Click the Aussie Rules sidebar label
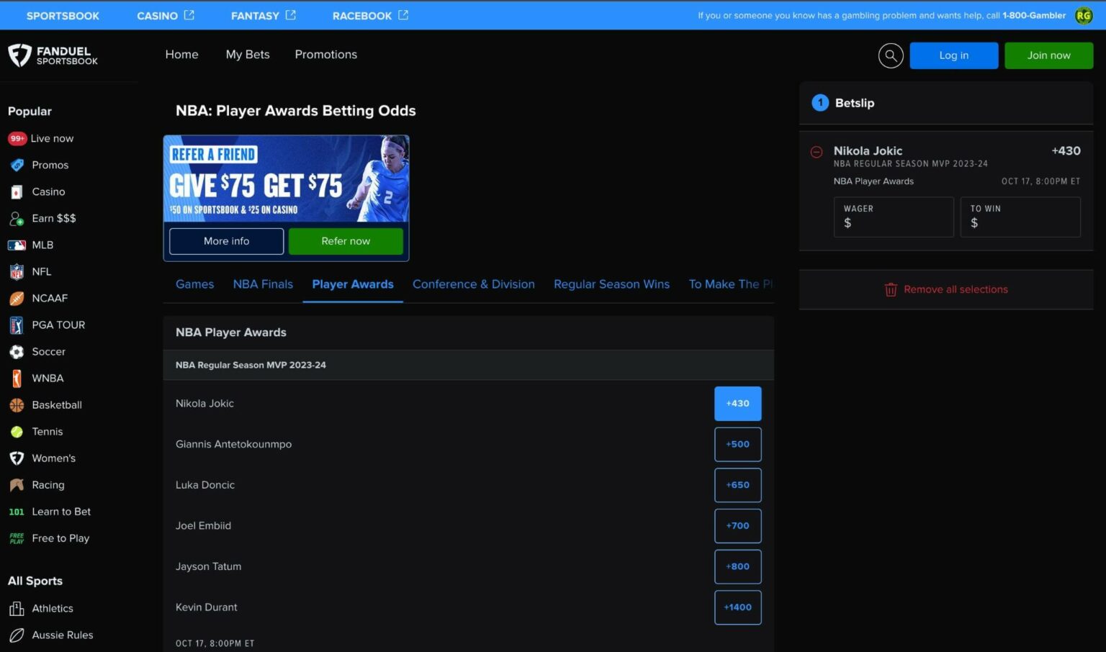Image resolution: width=1106 pixels, height=652 pixels. click(x=62, y=635)
